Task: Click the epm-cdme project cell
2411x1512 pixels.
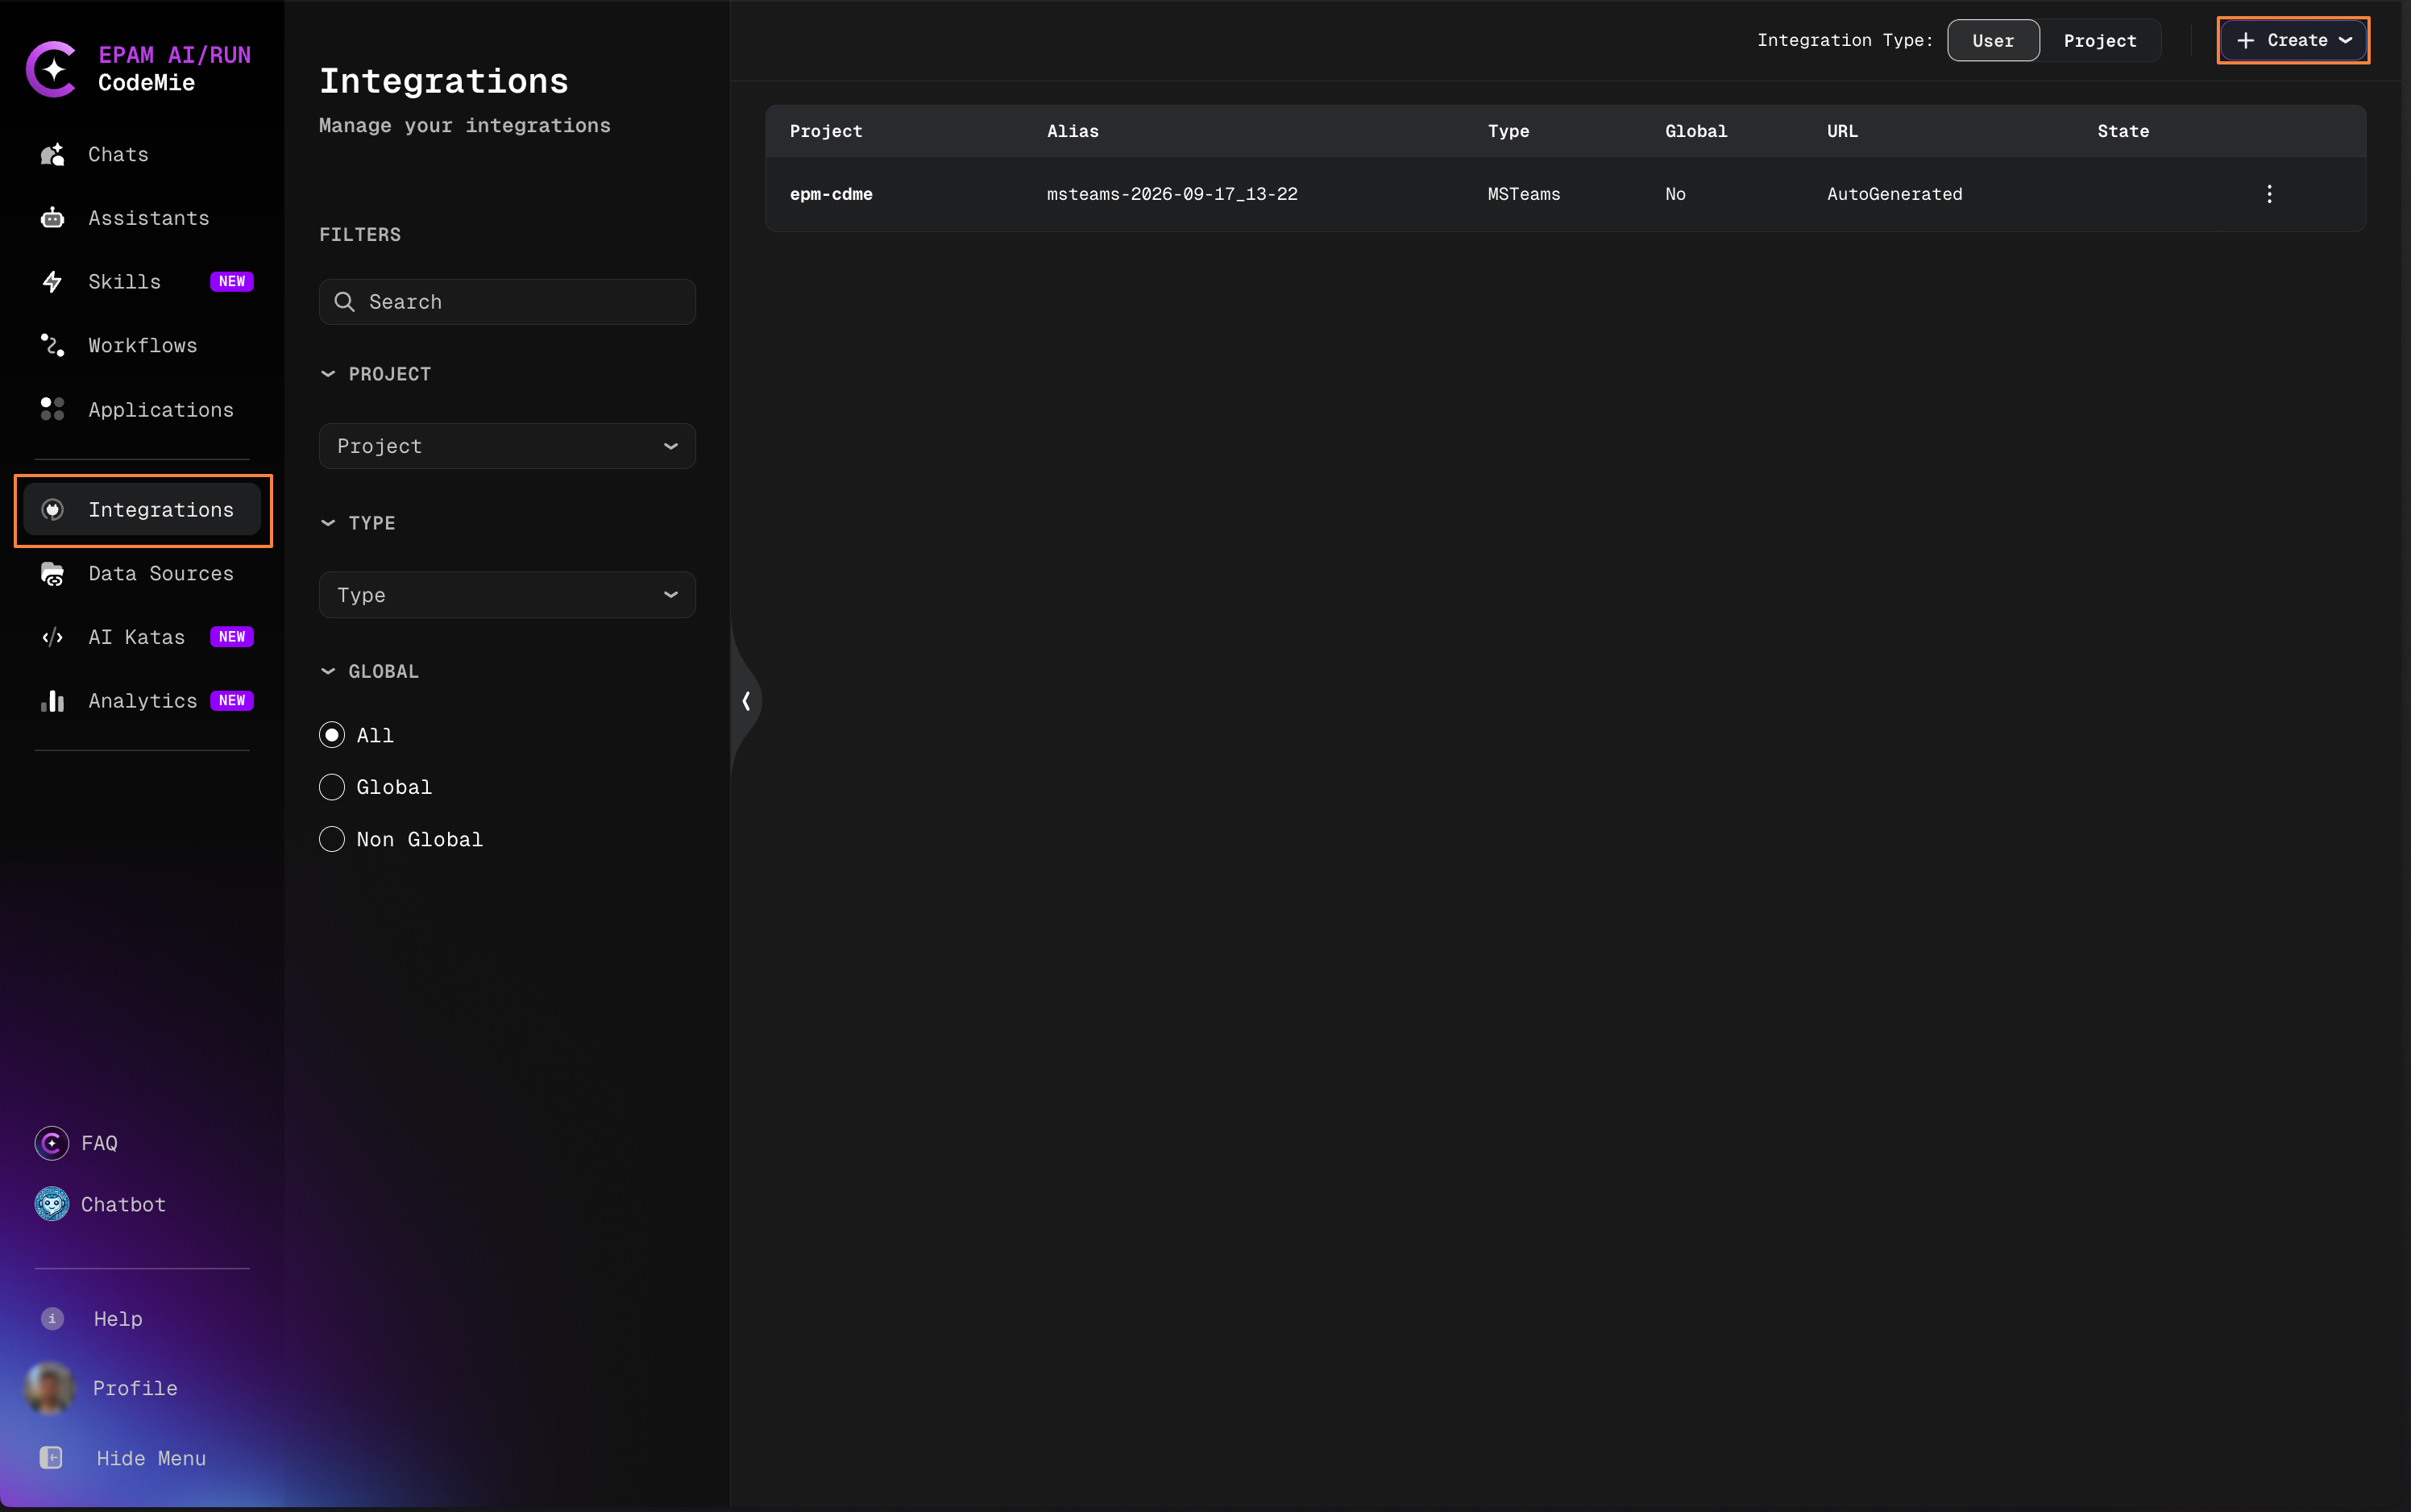Action: coord(831,194)
